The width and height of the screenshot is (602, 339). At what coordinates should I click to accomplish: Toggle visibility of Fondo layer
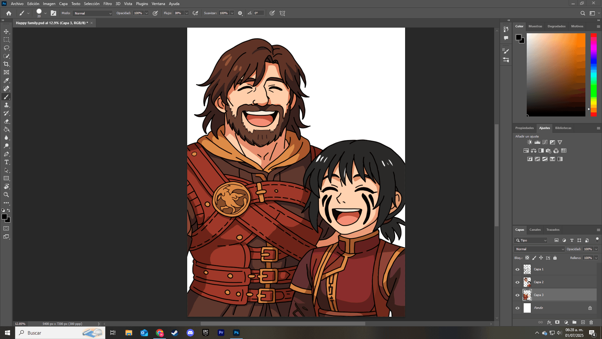517,308
